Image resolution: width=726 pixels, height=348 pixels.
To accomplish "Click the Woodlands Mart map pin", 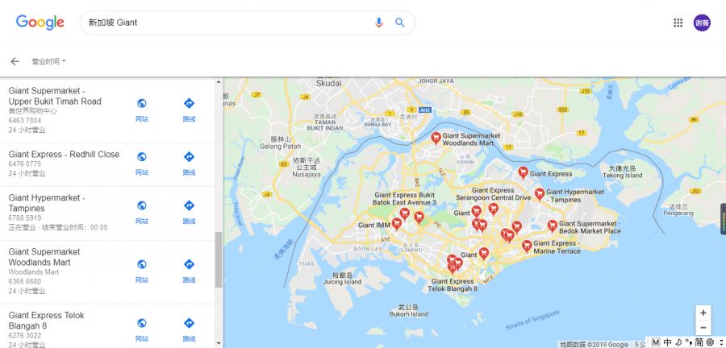I will click(436, 138).
